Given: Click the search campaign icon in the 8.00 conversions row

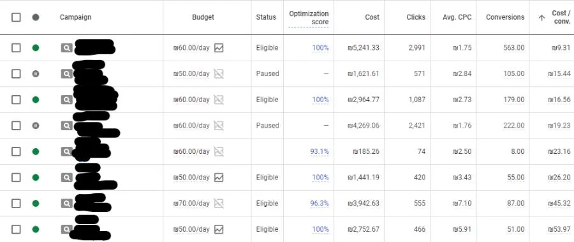Looking at the screenshot, I should point(66,151).
